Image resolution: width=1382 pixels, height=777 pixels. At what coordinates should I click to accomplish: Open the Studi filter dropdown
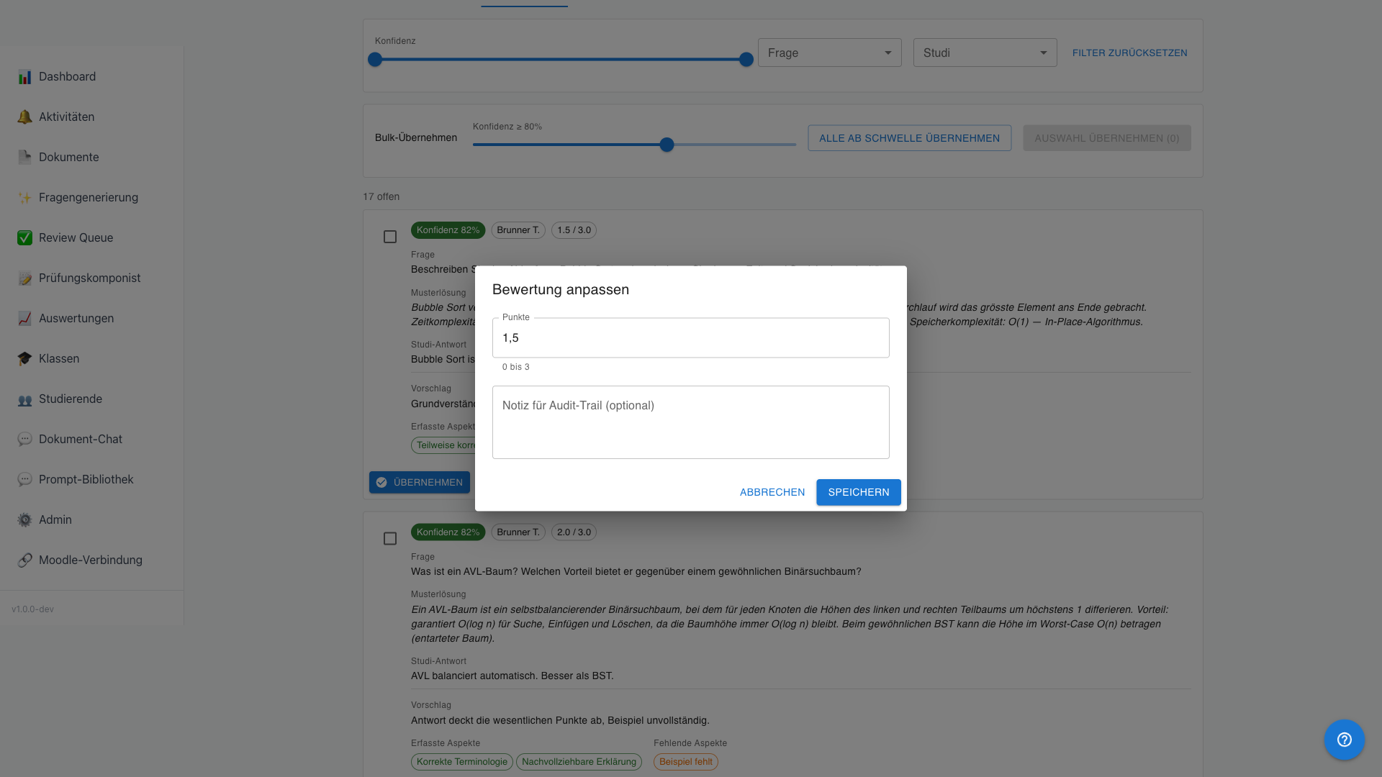point(985,53)
